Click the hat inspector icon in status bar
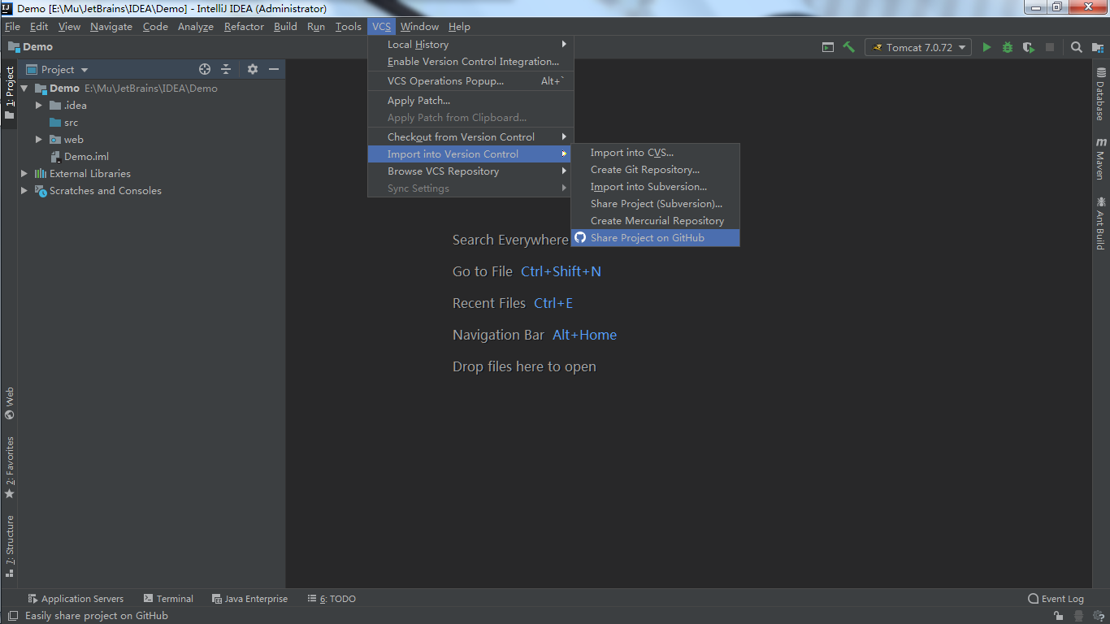The height and width of the screenshot is (624, 1110). pos(1078,616)
